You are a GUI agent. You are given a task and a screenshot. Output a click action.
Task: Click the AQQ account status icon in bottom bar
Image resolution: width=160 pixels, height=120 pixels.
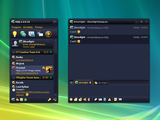[13, 99]
